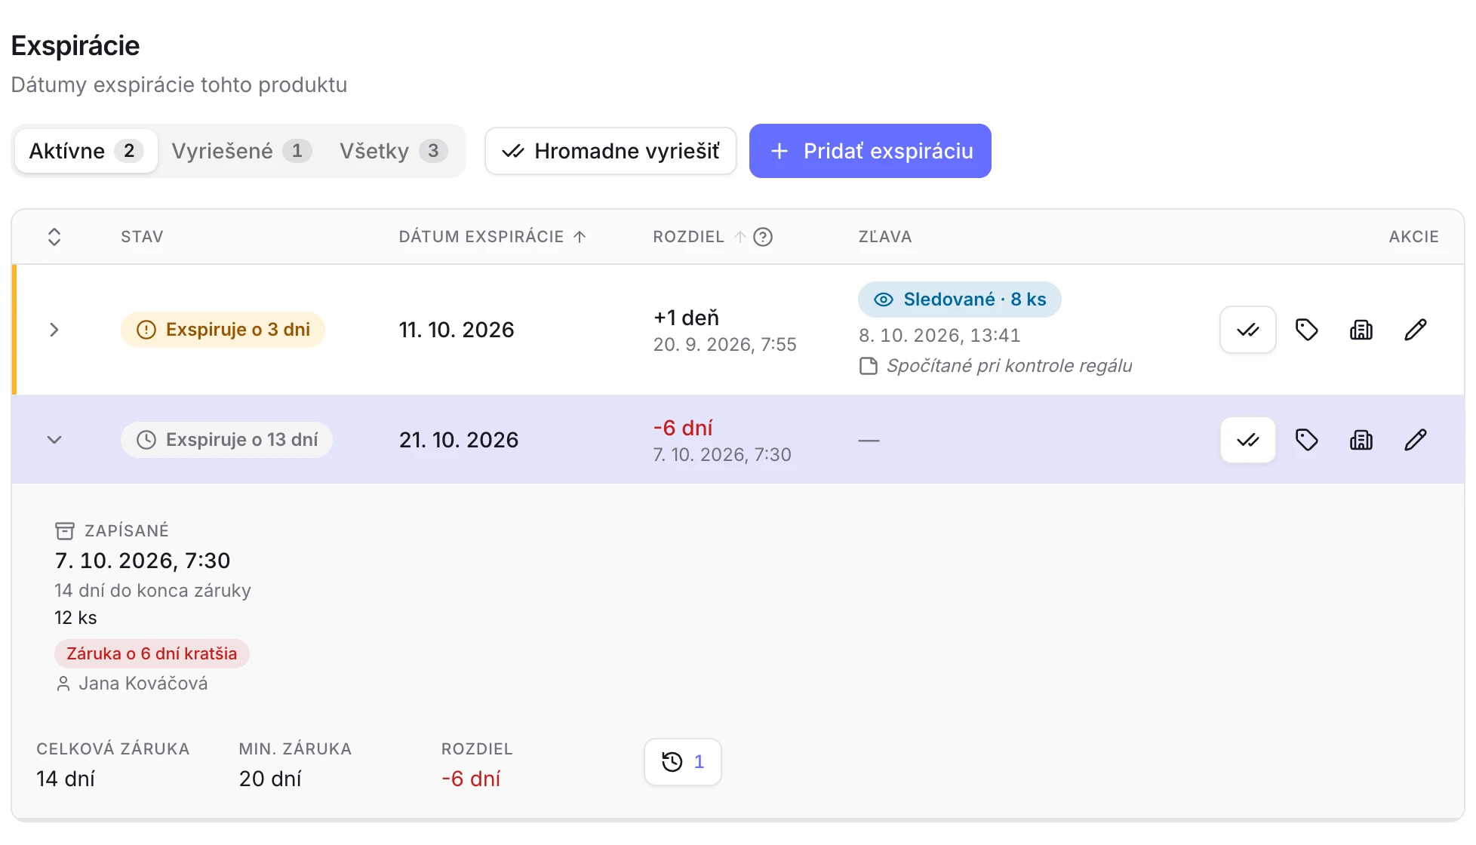Switch to the Aktívne tab
The width and height of the screenshot is (1476, 845).
pyautogui.click(x=86, y=151)
